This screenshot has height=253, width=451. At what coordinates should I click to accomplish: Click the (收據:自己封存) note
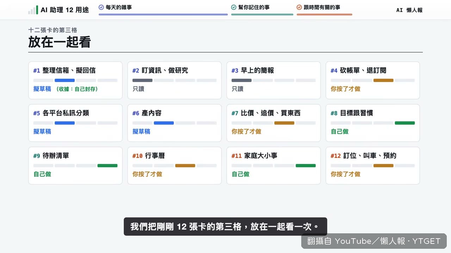[x=77, y=89]
